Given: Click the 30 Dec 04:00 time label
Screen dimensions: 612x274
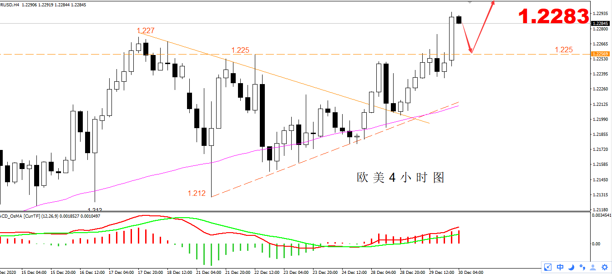Looking at the screenshot, I should coord(471,272).
